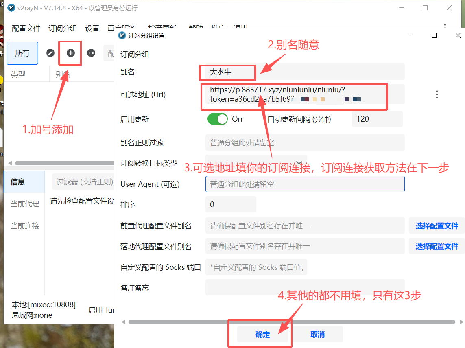The image size is (465, 348).
Task: Click the 确定 button
Action: 263,334
